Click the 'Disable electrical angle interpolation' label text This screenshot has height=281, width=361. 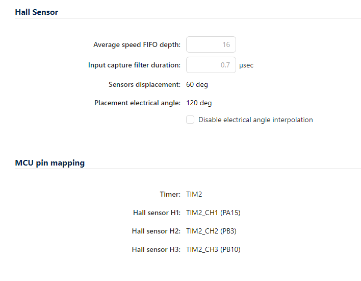(255, 120)
